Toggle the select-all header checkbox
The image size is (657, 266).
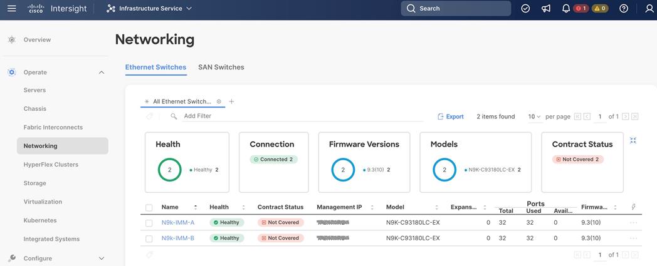click(149, 207)
